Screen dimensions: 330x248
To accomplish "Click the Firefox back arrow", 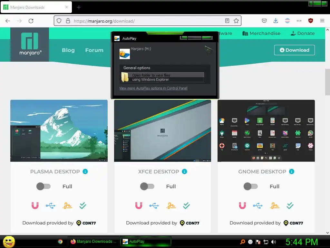I will click(x=8, y=21).
